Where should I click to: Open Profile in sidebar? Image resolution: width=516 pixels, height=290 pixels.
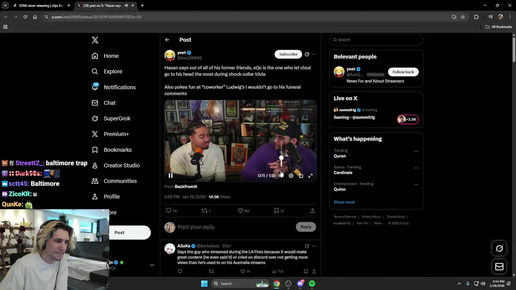[x=106, y=197]
